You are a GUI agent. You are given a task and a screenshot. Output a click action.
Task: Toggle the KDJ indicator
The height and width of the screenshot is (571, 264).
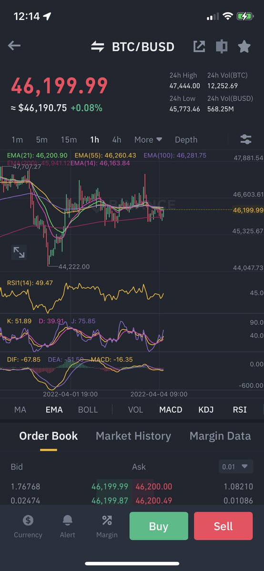(206, 410)
